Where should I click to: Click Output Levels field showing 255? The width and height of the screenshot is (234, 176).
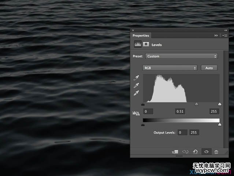coord(194,133)
